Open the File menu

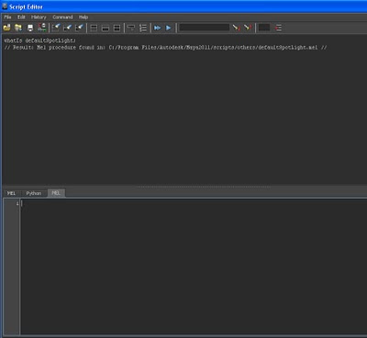click(x=7, y=17)
